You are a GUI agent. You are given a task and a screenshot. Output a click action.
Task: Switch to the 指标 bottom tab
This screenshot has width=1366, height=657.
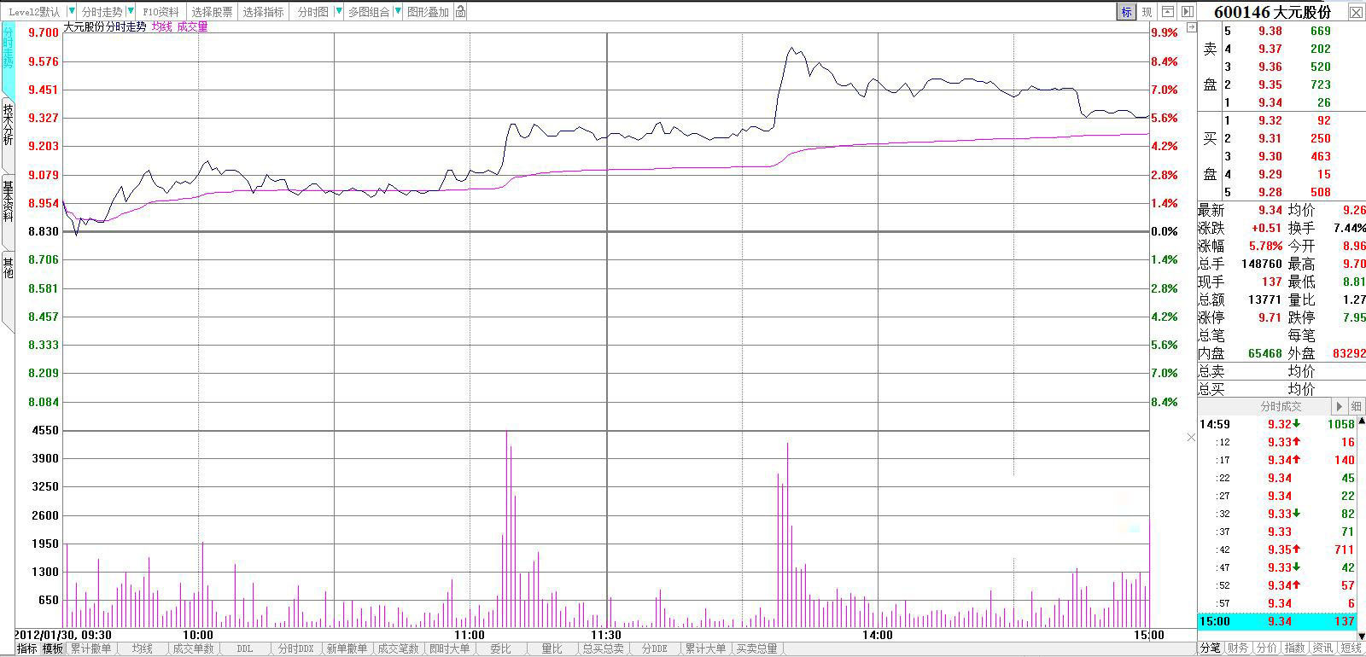(x=27, y=648)
